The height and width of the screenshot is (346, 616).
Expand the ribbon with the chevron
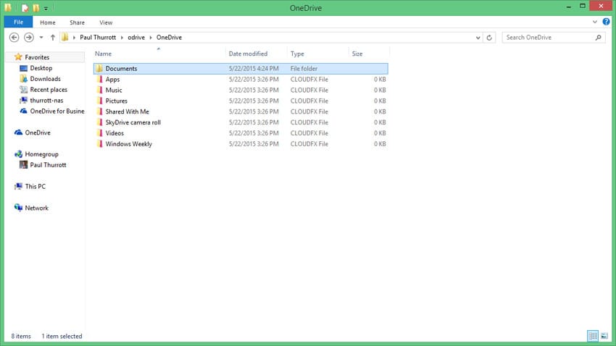(595, 22)
